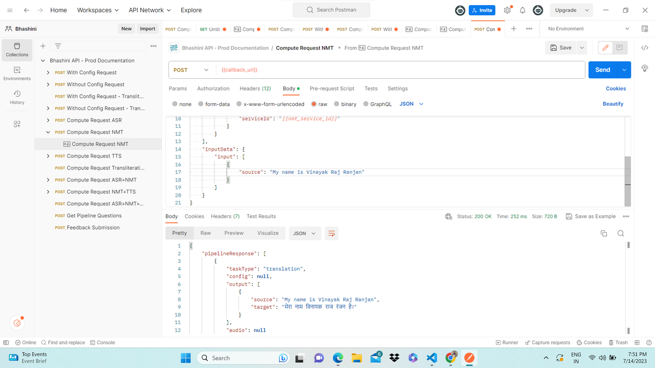655x368 pixels.
Task: Click request editor vertical scrollbar
Action: coord(628,181)
